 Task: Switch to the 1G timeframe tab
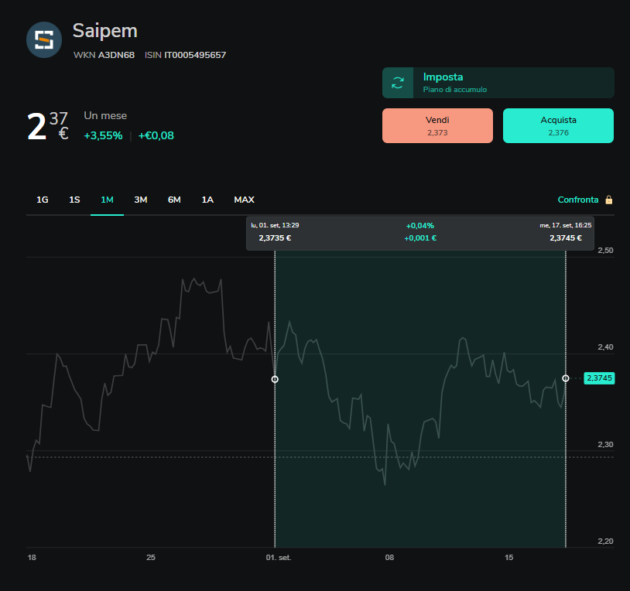[43, 200]
